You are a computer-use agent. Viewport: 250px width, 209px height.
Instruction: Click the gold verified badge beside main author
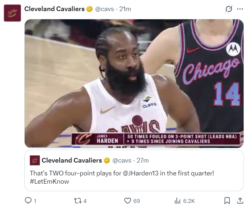[x=90, y=9]
